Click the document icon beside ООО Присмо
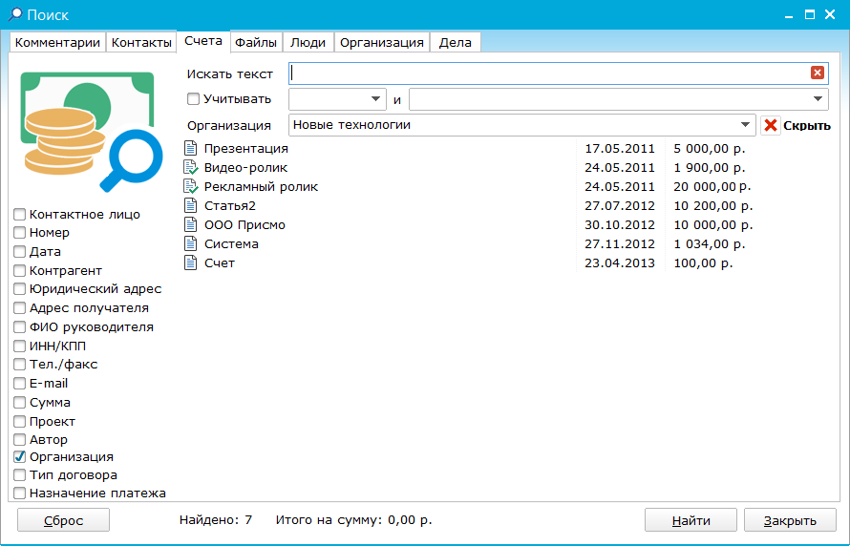Image resolution: width=850 pixels, height=546 pixels. [190, 225]
